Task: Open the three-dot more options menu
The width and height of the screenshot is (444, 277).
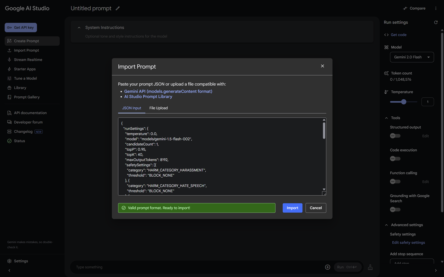Action: (436, 8)
